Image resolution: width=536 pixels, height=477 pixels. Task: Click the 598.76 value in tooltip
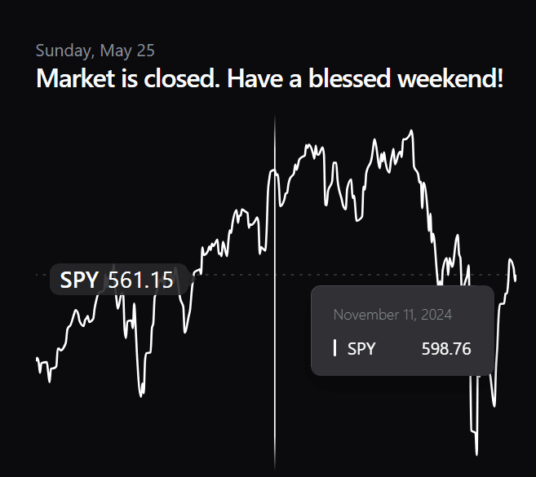click(446, 349)
